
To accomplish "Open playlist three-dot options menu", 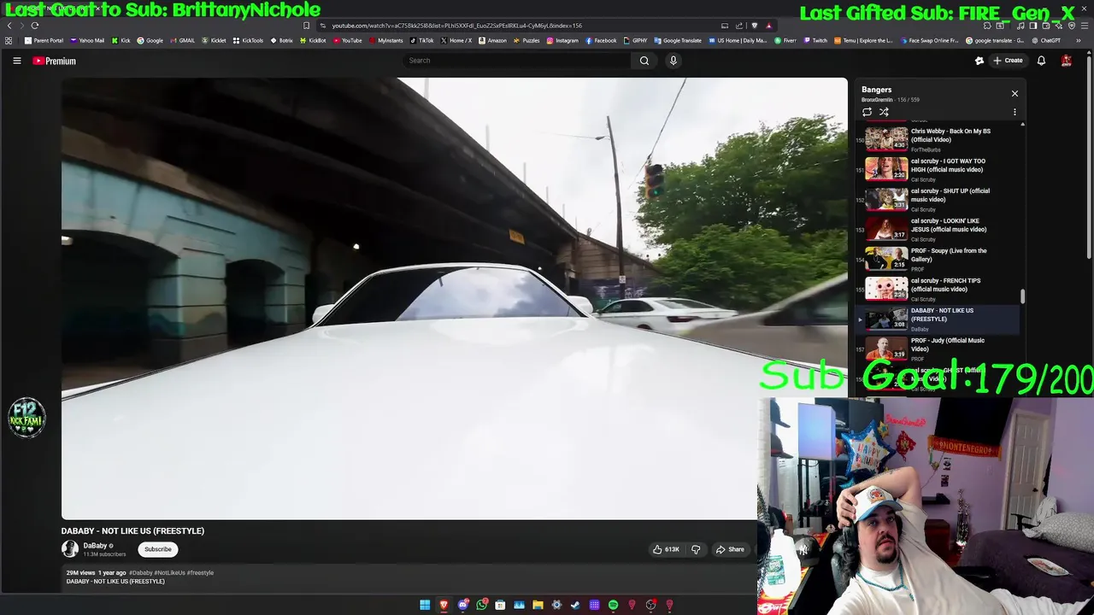I will (x=1015, y=112).
